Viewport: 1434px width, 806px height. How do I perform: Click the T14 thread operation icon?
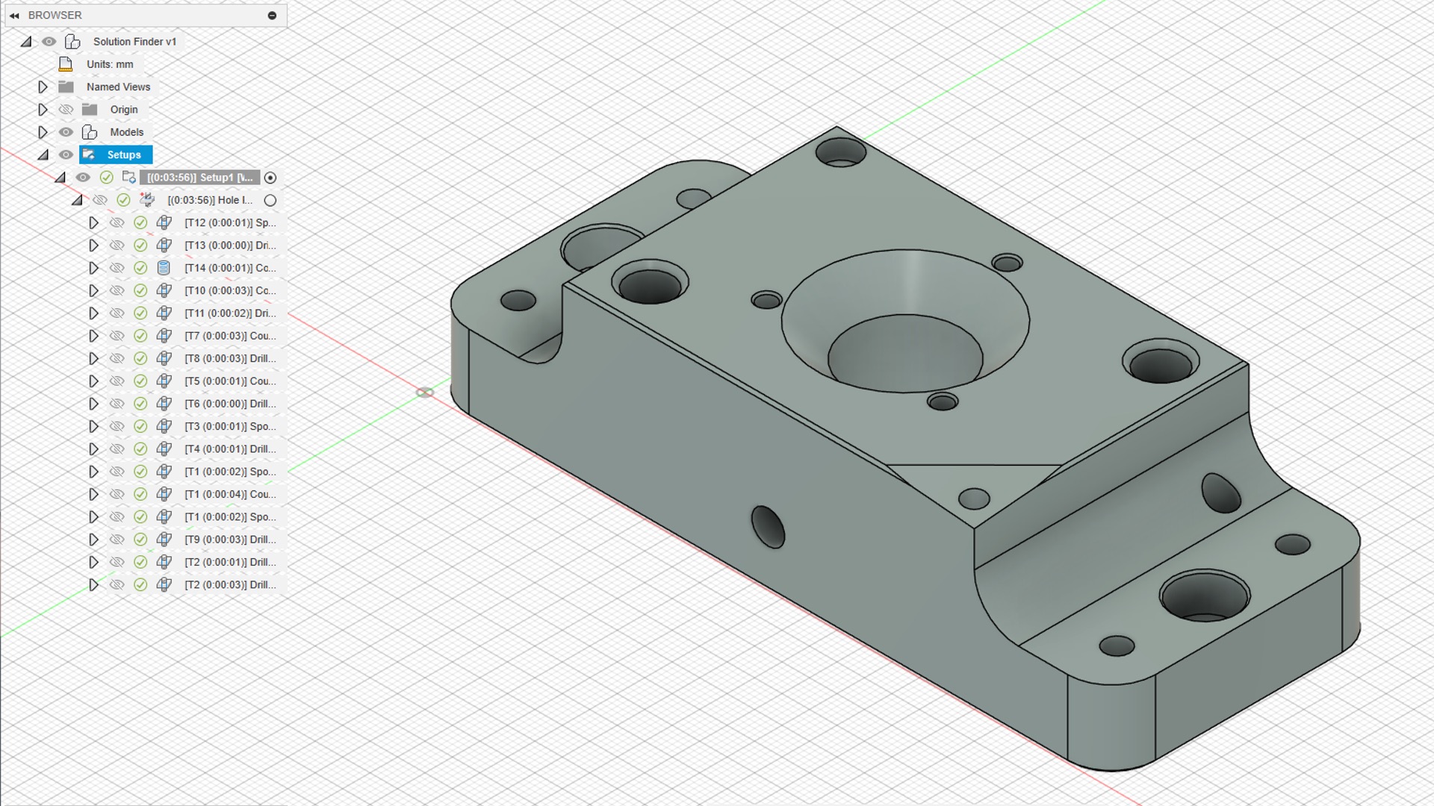click(x=164, y=268)
